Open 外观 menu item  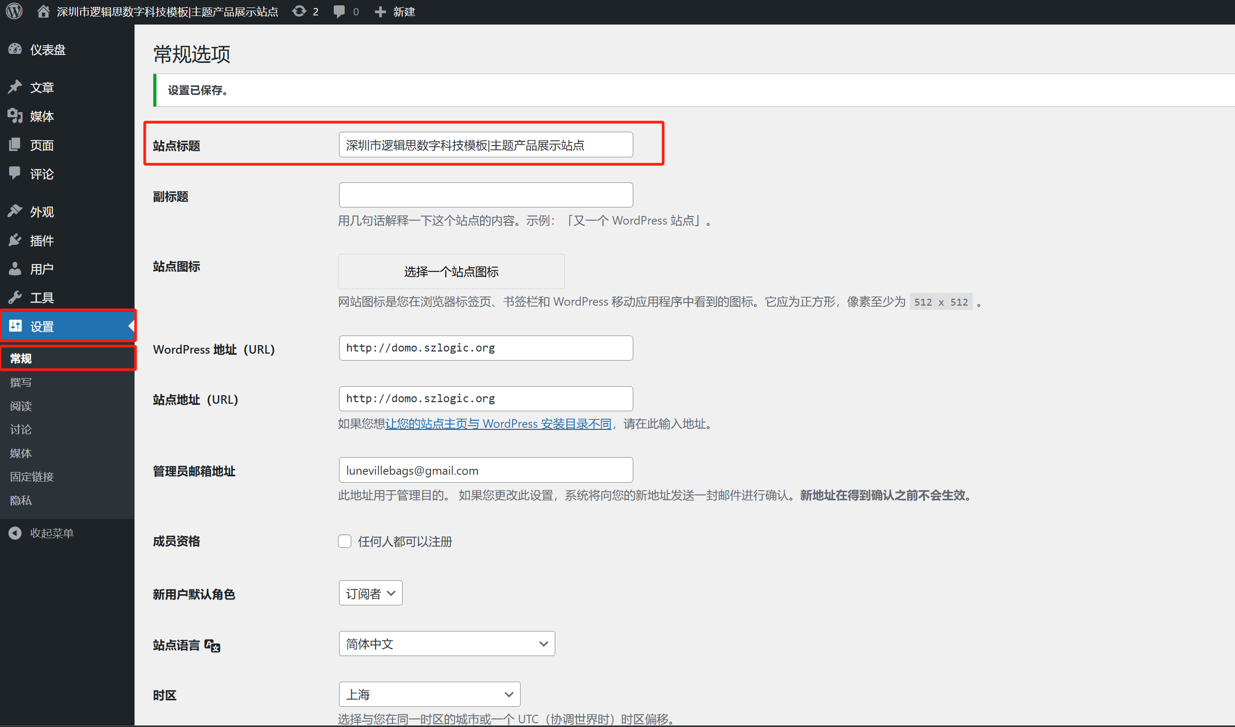(67, 211)
